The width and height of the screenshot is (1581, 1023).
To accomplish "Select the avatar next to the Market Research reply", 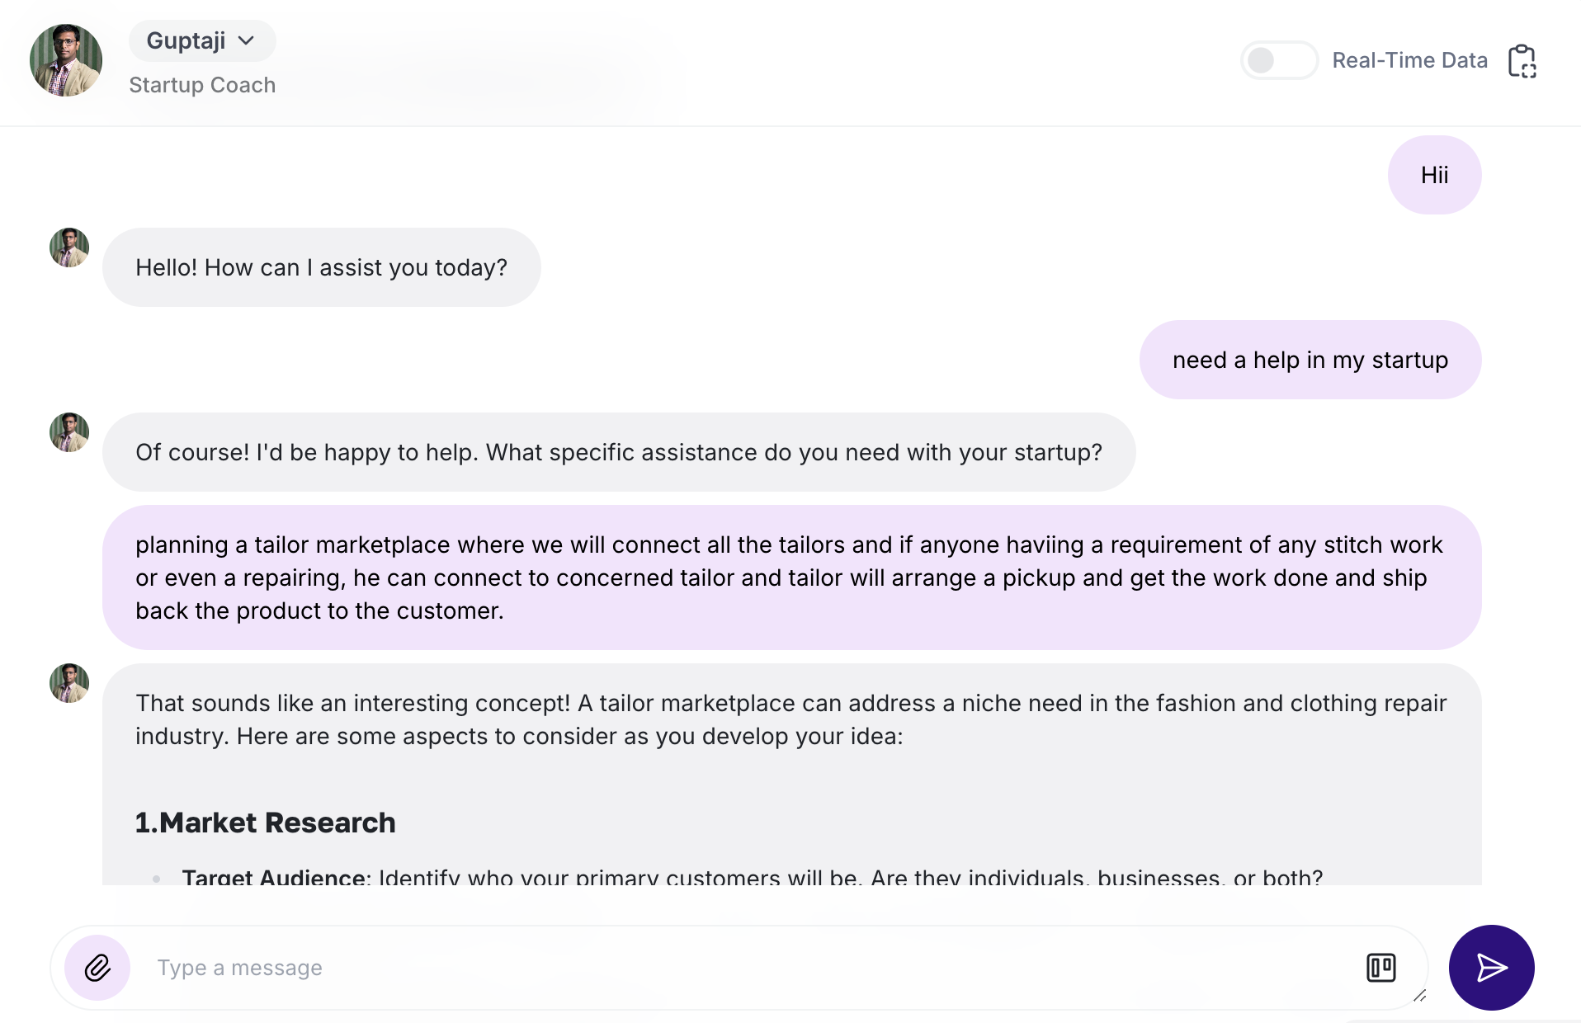I will (69, 683).
